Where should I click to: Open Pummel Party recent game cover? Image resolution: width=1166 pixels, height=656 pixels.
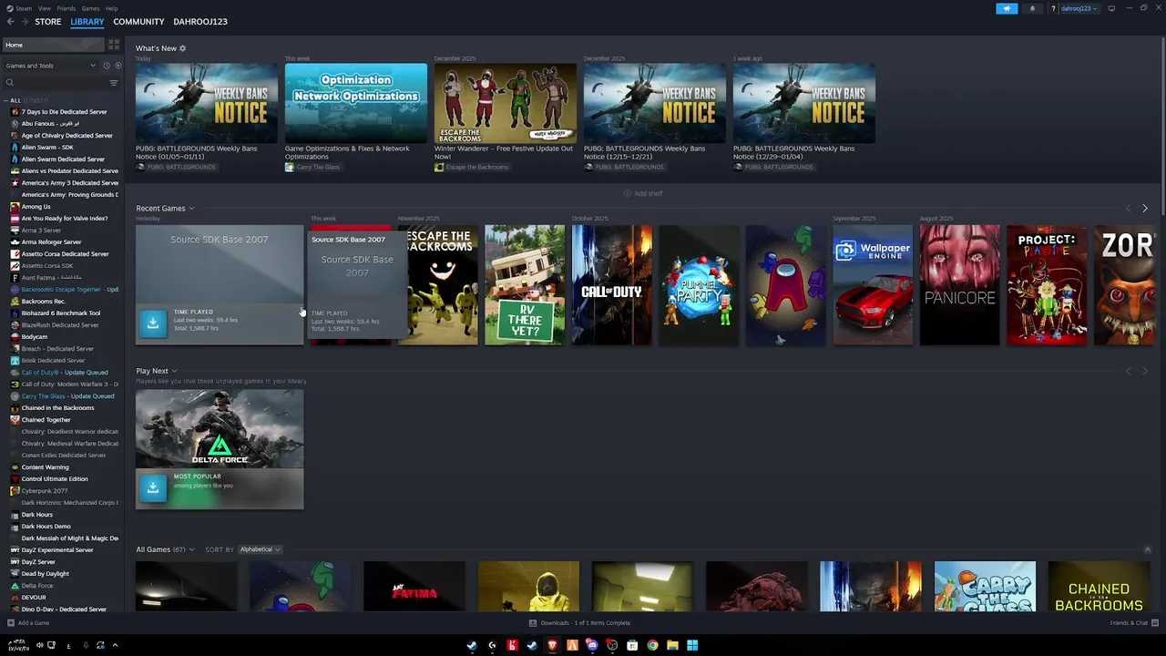(699, 285)
